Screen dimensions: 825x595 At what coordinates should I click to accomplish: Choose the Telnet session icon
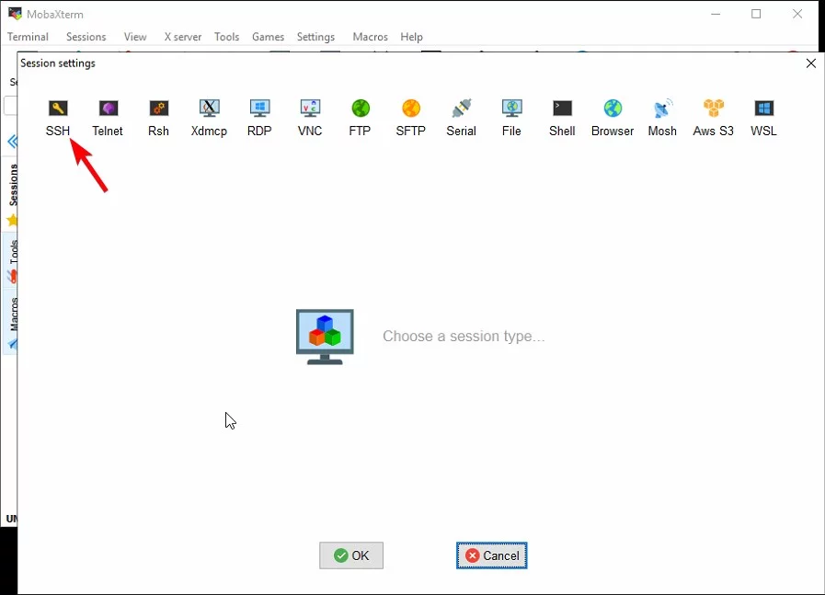click(x=108, y=118)
